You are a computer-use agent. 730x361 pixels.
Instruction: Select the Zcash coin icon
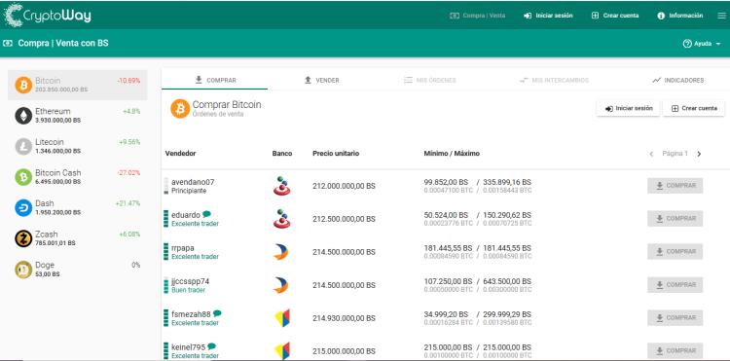point(23,238)
